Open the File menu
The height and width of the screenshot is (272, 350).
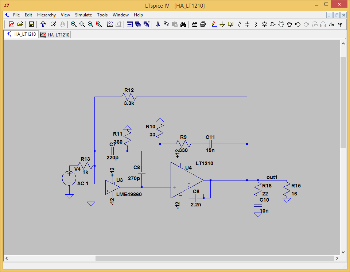16,15
